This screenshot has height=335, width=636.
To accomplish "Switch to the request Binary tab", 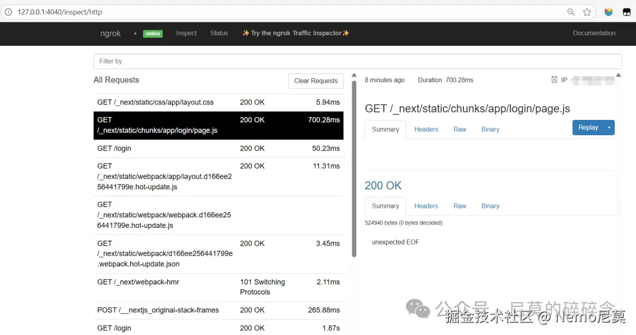I will [x=490, y=129].
